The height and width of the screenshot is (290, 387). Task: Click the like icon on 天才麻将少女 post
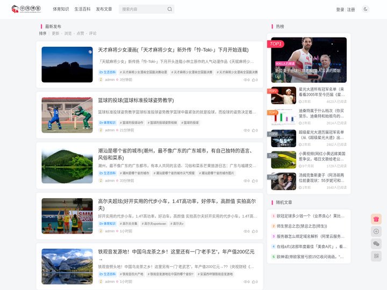[x=253, y=80]
